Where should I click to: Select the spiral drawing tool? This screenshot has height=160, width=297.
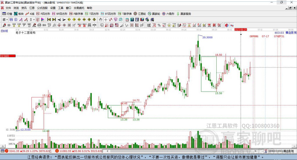pyautogui.click(x=29, y=25)
